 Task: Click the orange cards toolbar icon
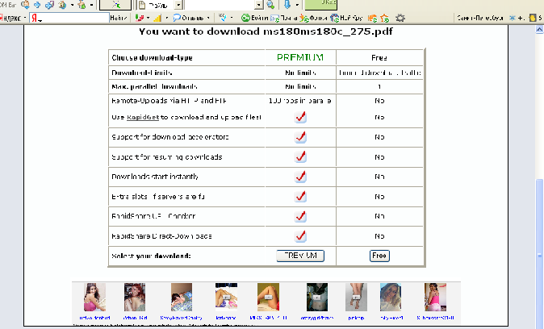tap(372, 18)
